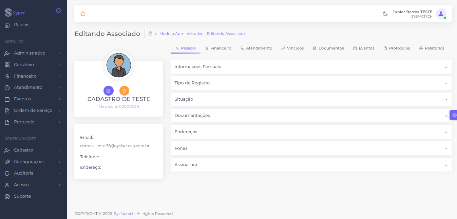Expand the Convênio sidebar menu
Viewport: 457px width, 219px height.
coord(33,65)
